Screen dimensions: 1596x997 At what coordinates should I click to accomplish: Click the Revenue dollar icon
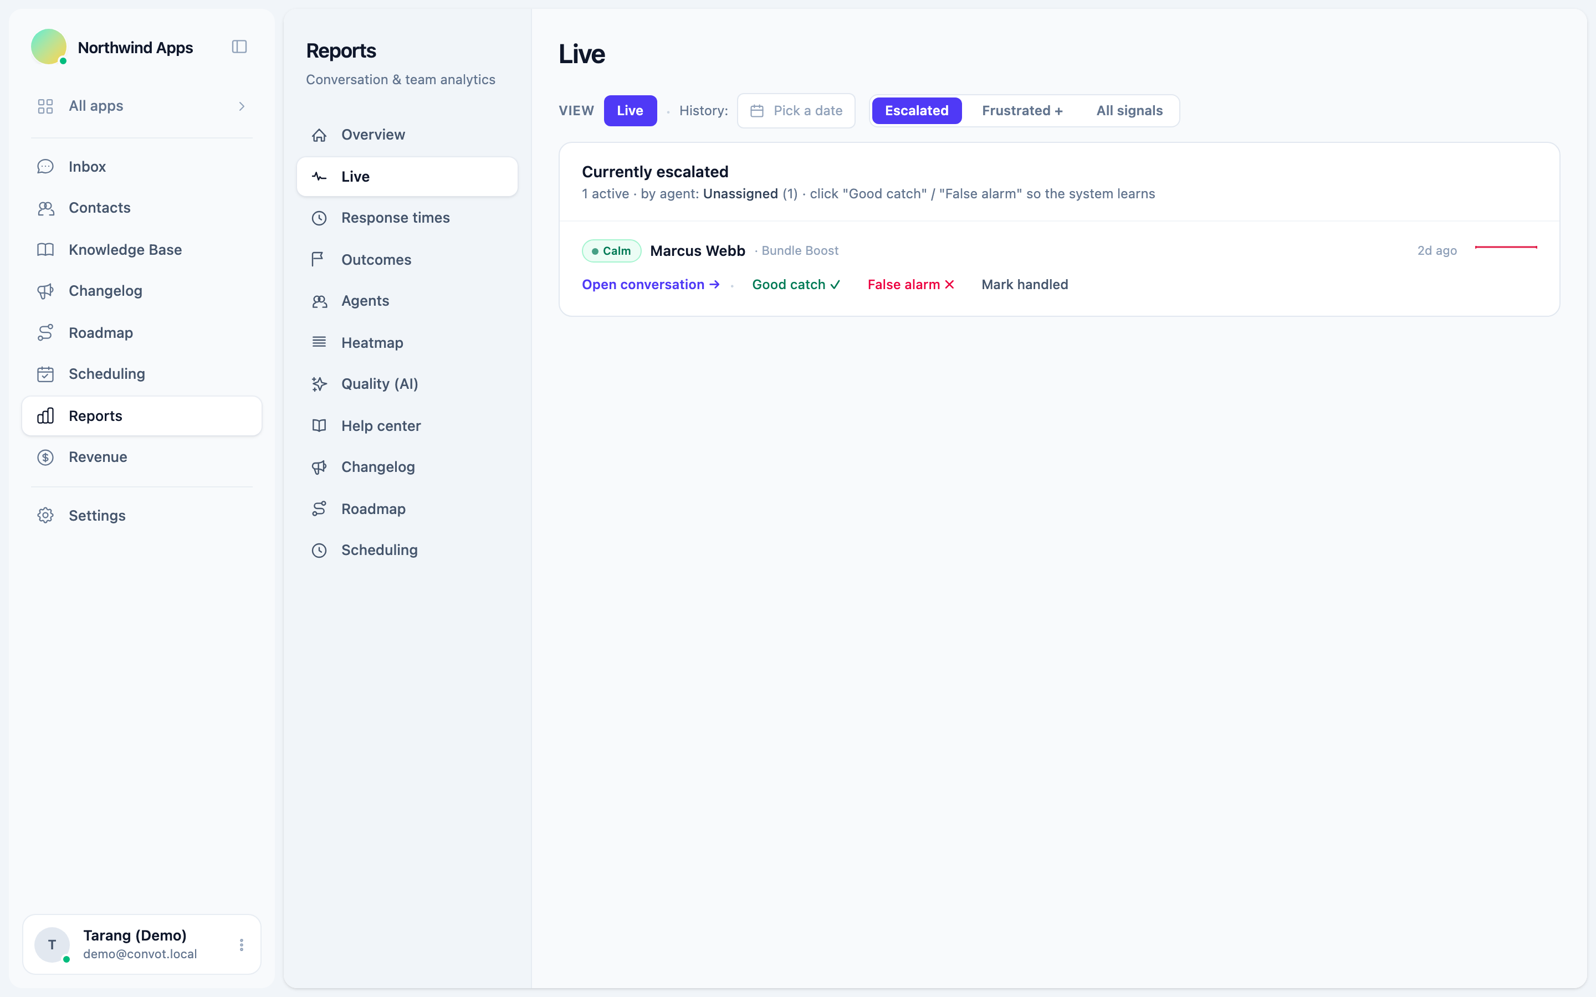(45, 458)
